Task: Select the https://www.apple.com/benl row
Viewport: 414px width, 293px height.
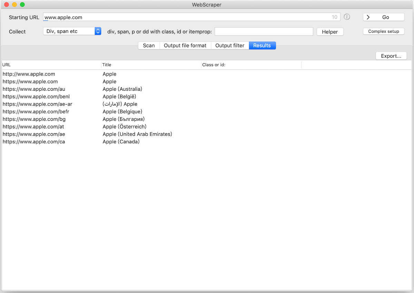Action: 207,97
